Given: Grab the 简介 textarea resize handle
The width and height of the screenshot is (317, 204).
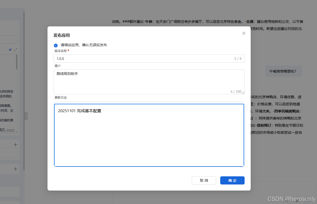Looking at the screenshot, I should tap(243, 93).
